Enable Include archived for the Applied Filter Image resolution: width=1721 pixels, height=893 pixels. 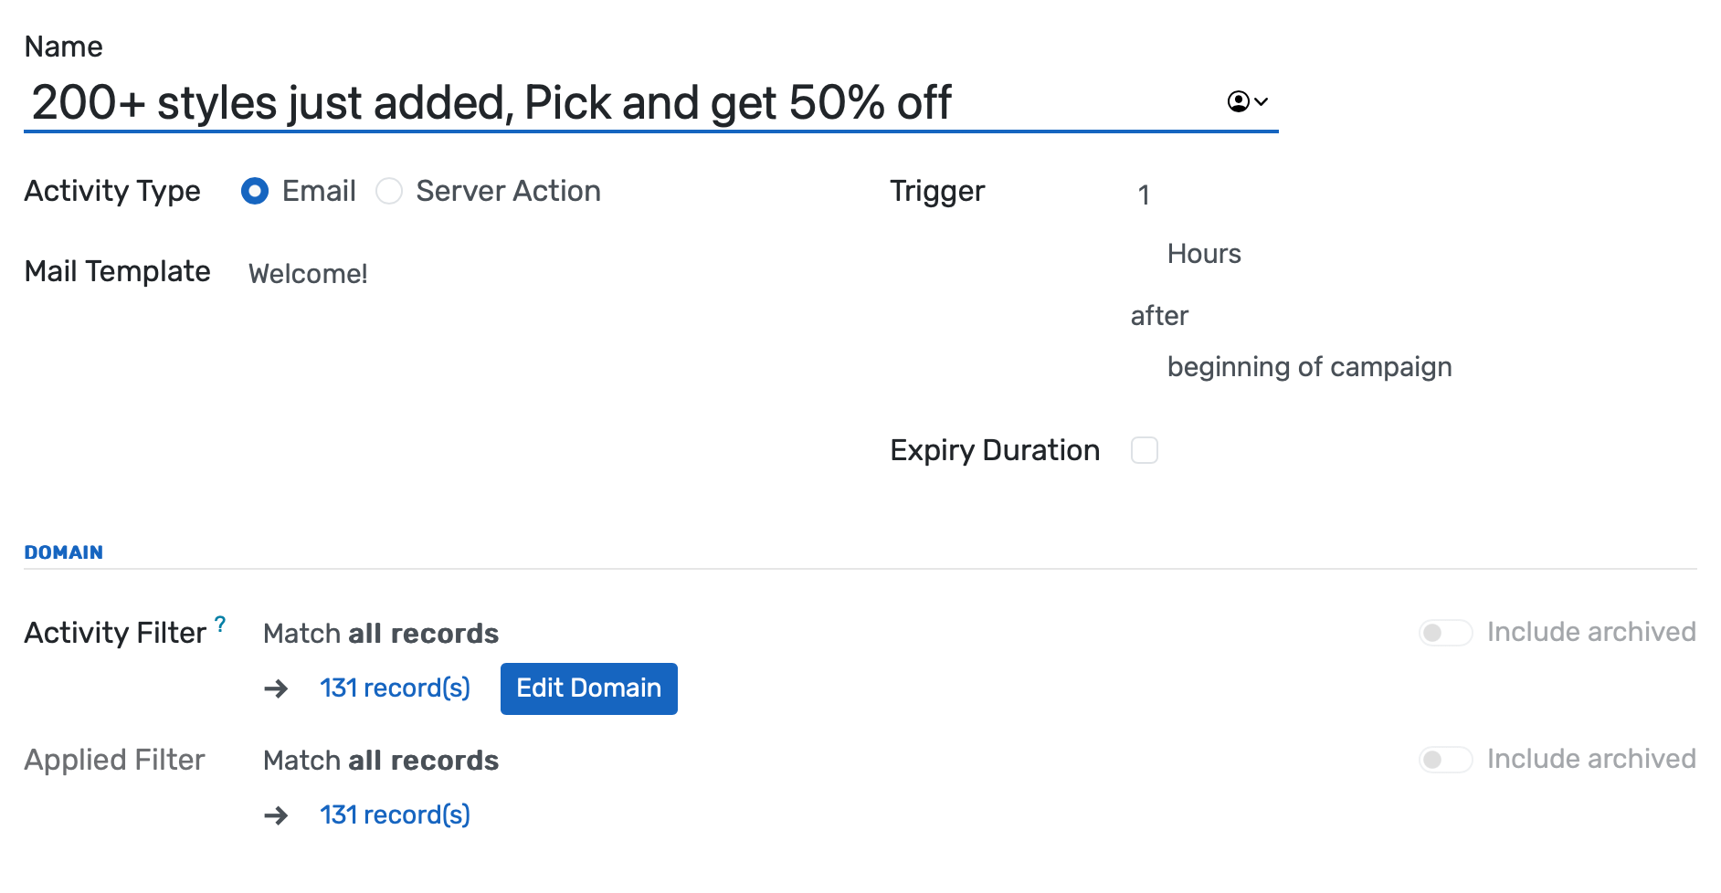[1446, 759]
